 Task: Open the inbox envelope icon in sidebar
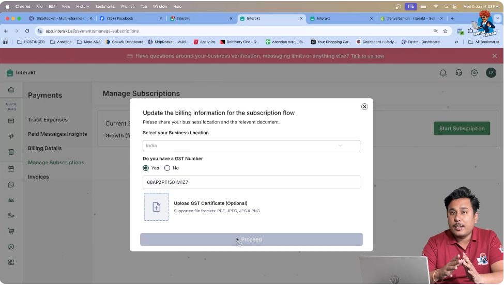point(11,121)
